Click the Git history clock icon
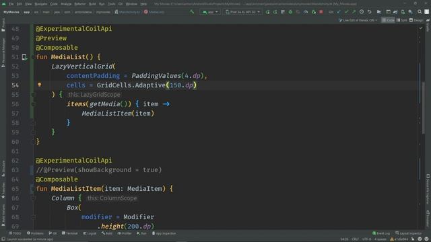Screen dimensions: 431x242 (362, 12)
